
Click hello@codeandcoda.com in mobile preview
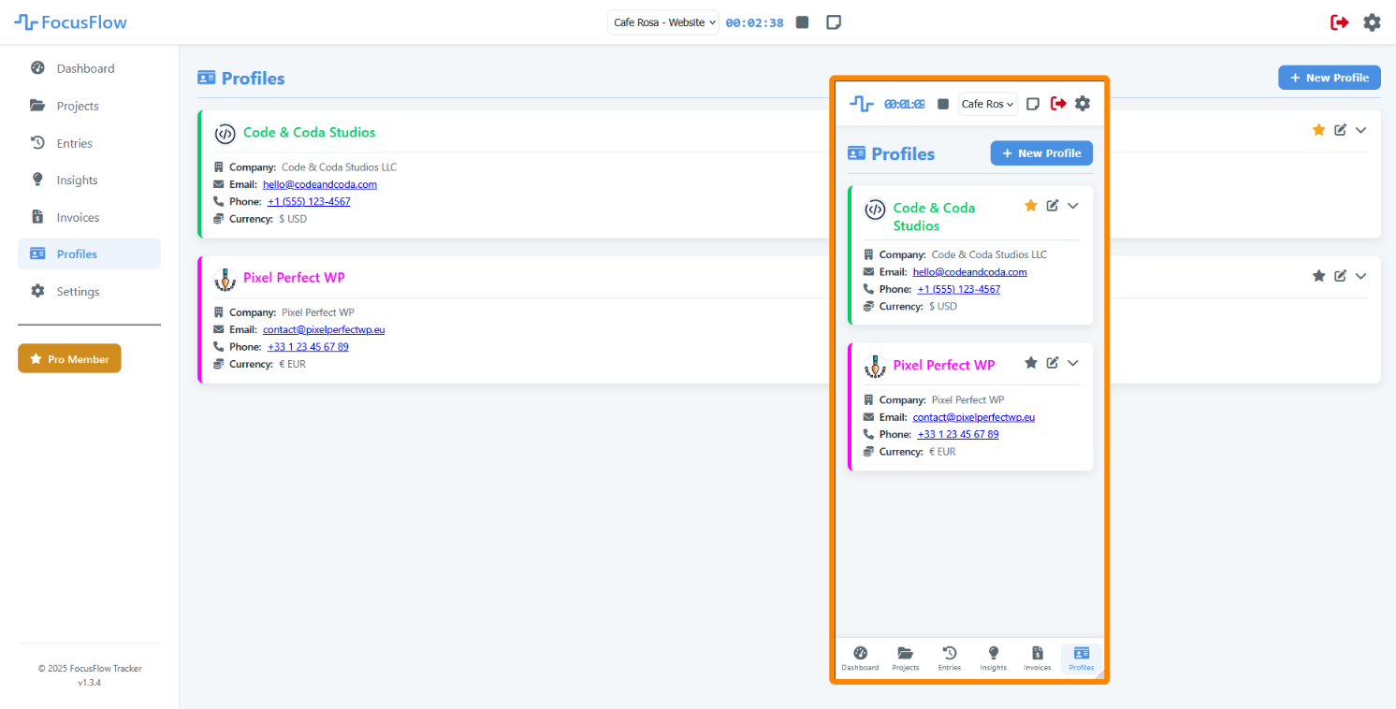970,272
